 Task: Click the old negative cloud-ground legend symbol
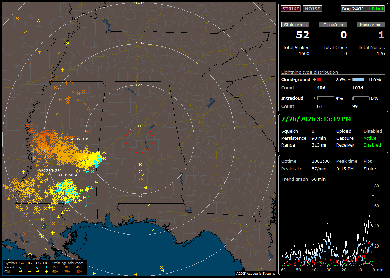coord(21,271)
